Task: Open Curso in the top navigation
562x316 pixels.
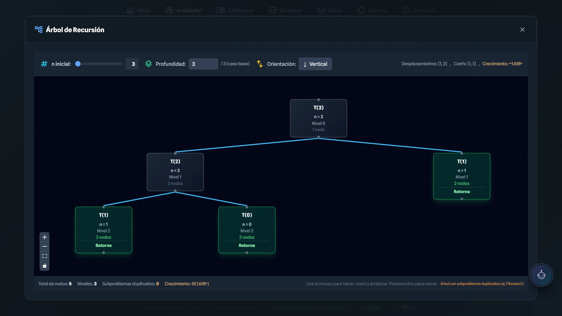Action: click(x=329, y=11)
